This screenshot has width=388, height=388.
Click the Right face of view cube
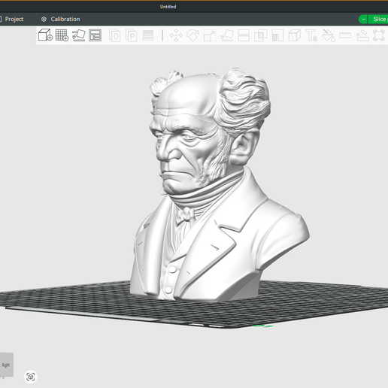point(6,365)
